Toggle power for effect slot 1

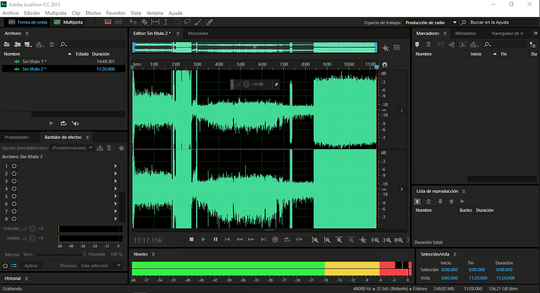(x=14, y=166)
